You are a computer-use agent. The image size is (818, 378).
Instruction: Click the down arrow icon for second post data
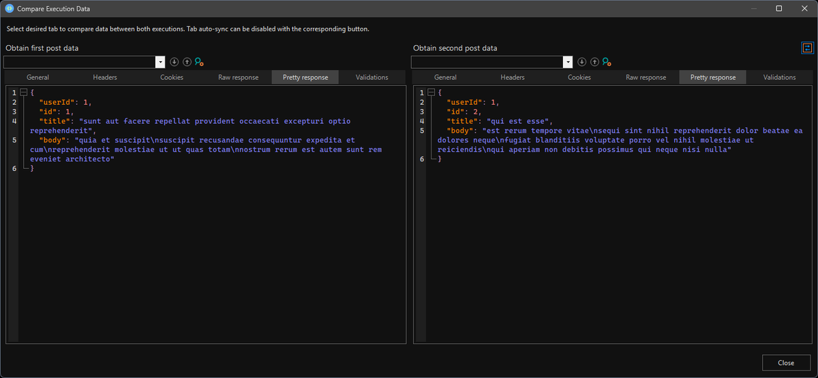(x=581, y=62)
